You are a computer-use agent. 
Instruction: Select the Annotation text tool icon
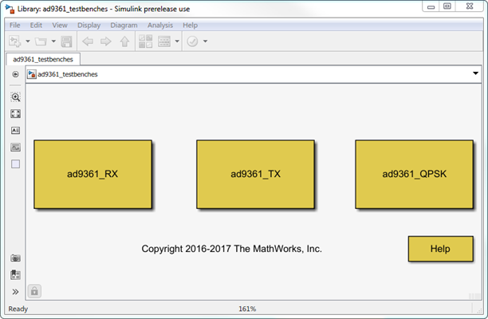16,131
